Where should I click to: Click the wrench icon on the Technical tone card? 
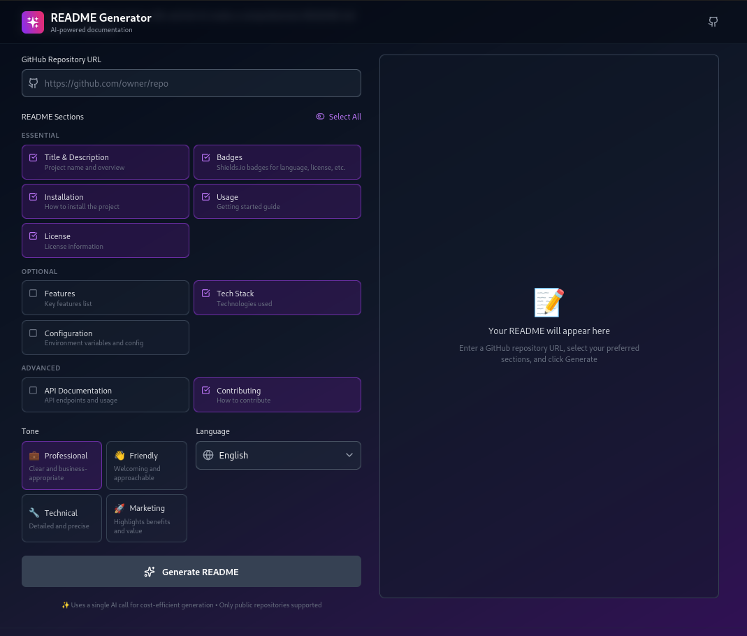[x=34, y=512]
